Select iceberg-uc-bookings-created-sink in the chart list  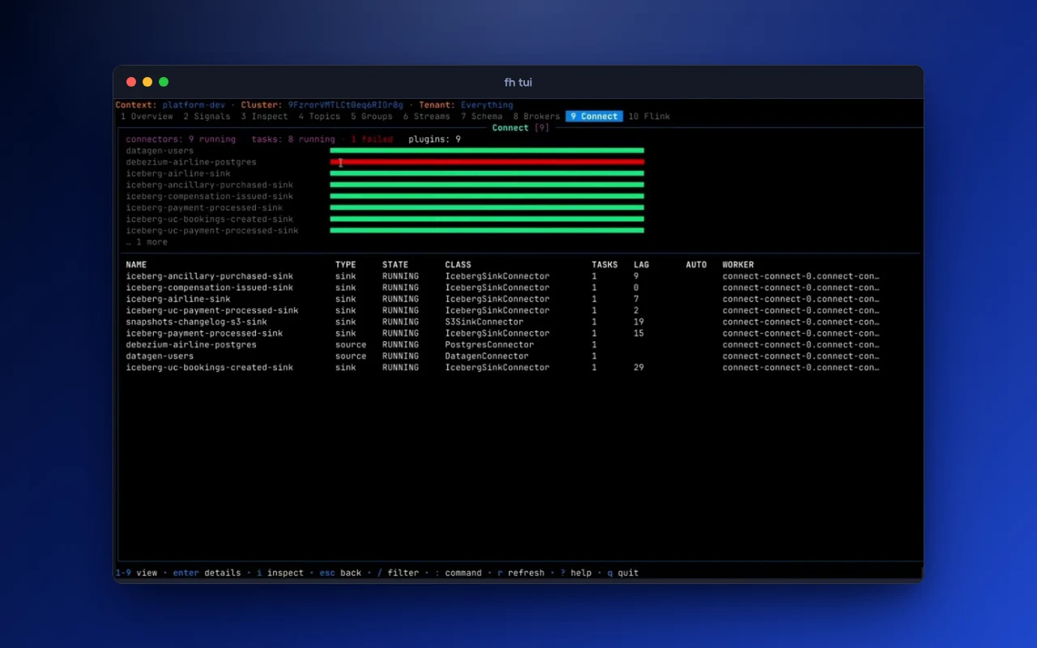pyautogui.click(x=210, y=220)
